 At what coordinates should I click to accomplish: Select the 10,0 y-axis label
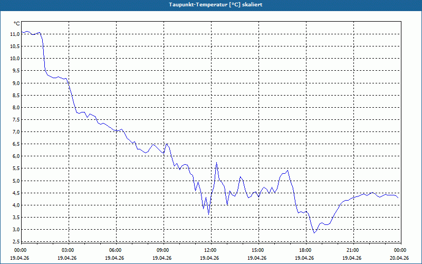pyautogui.click(x=15, y=59)
